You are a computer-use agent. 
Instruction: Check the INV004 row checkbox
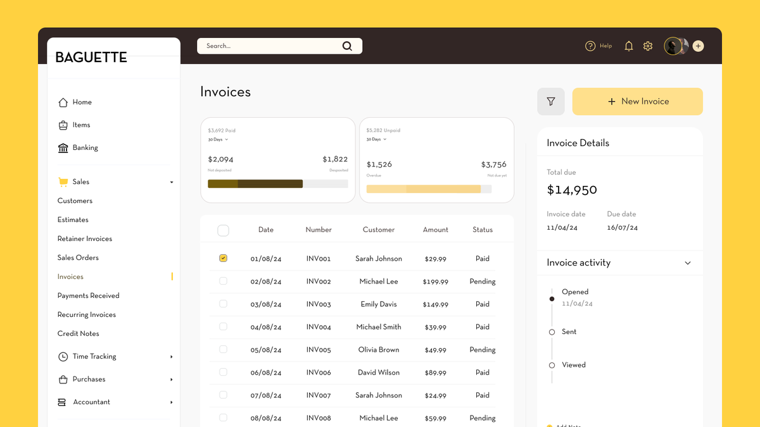click(x=223, y=326)
